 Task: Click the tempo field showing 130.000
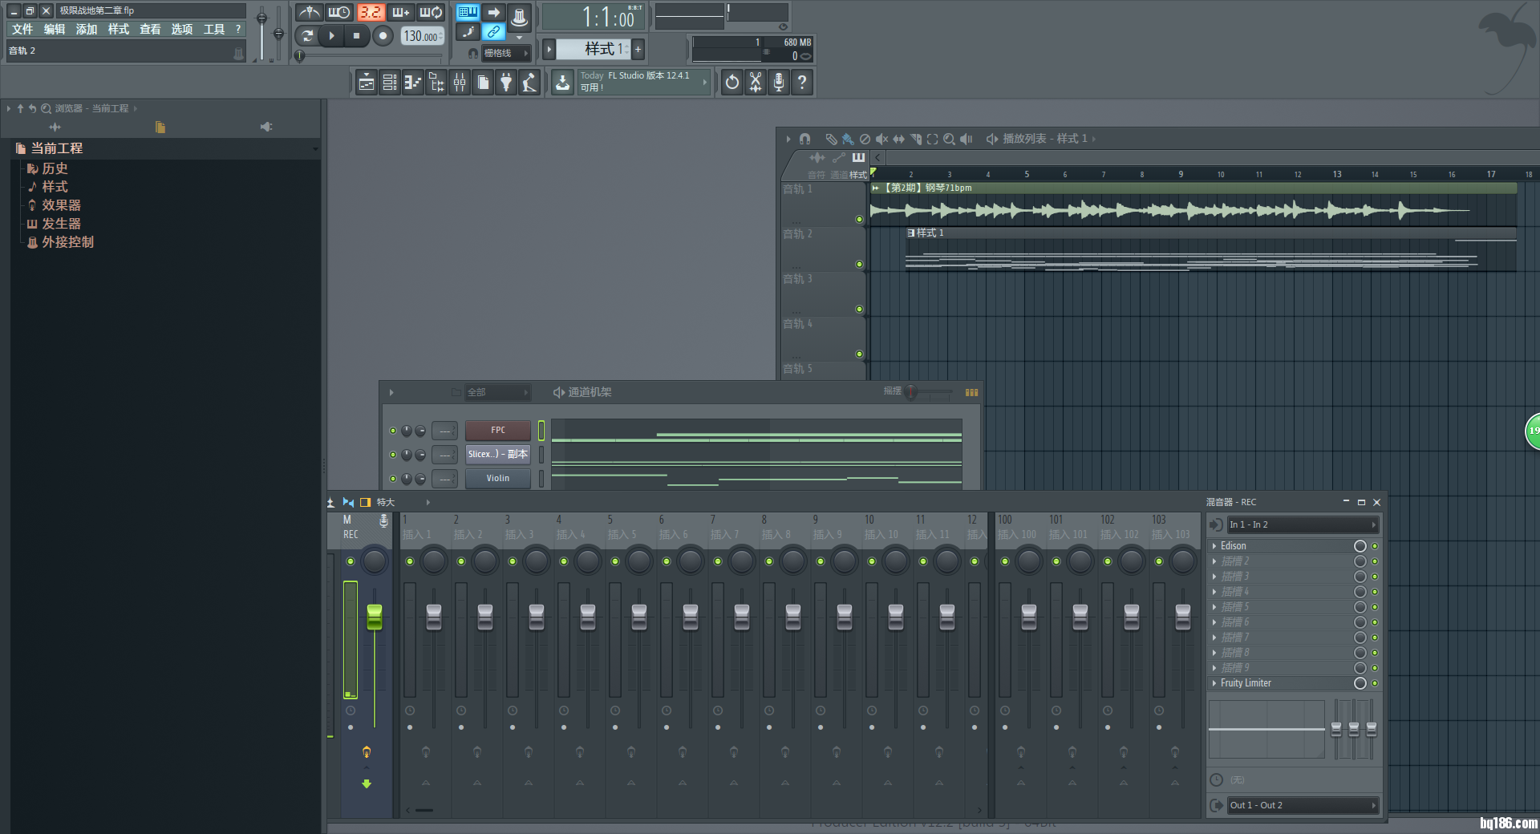coord(421,36)
